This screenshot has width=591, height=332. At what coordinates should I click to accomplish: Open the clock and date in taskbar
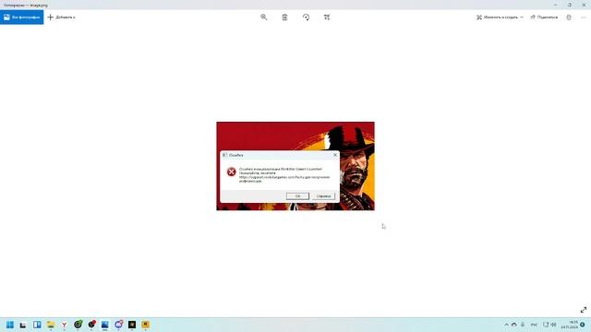click(570, 325)
